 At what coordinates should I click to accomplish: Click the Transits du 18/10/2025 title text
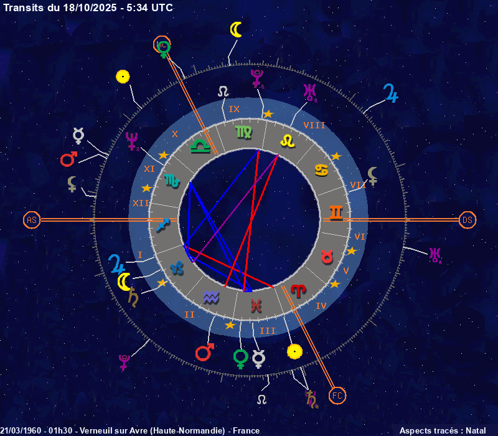coord(88,7)
